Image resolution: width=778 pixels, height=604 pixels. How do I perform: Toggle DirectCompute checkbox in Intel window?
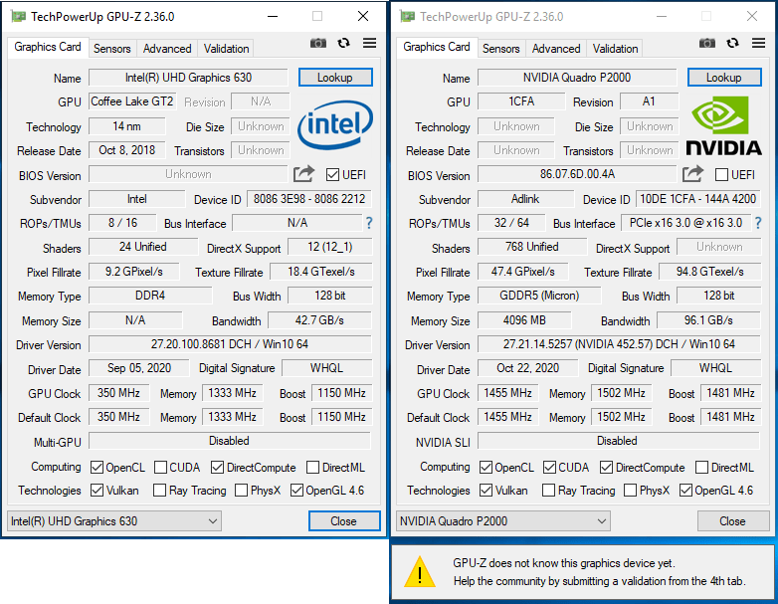coord(217,468)
